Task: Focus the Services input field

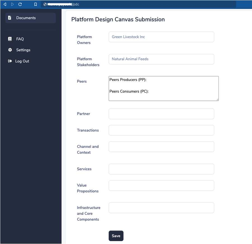Action: pyautogui.click(x=161, y=169)
